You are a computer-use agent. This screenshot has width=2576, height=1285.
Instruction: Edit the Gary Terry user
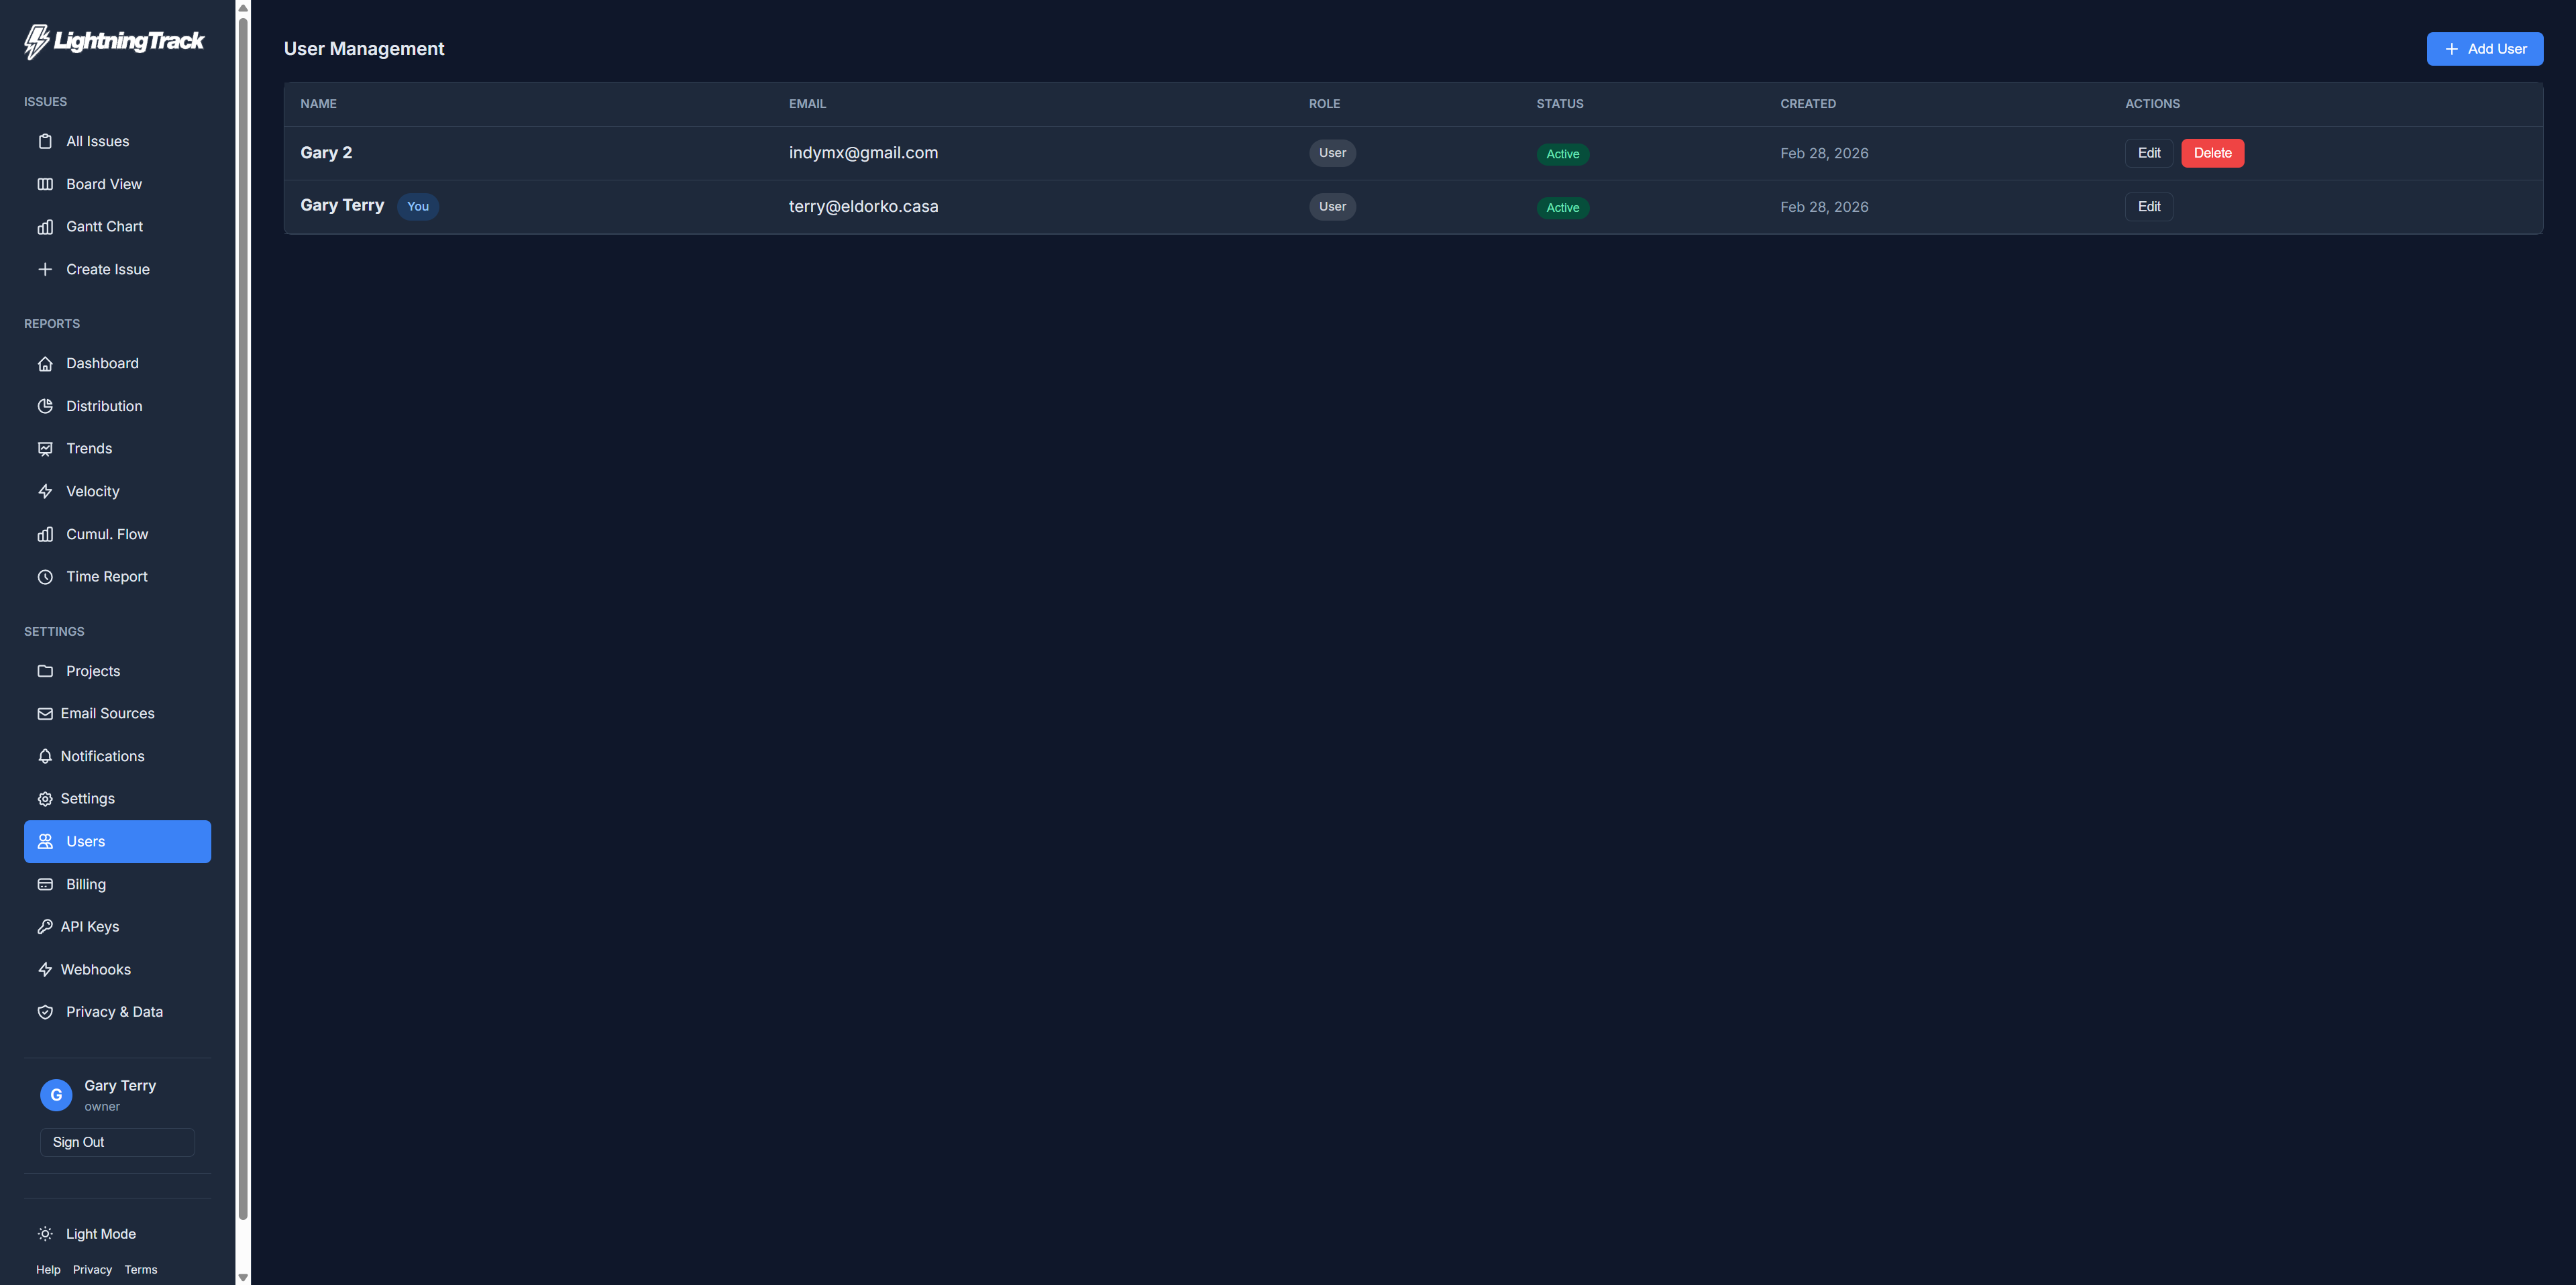(2149, 206)
